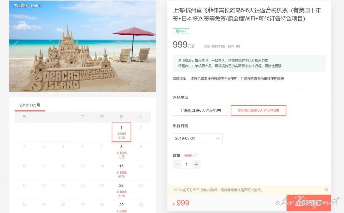Image resolution: width=344 pixels, height=213 pixels.
Task: Click the quantity input field showing 1
Action: pyautogui.click(x=187, y=164)
